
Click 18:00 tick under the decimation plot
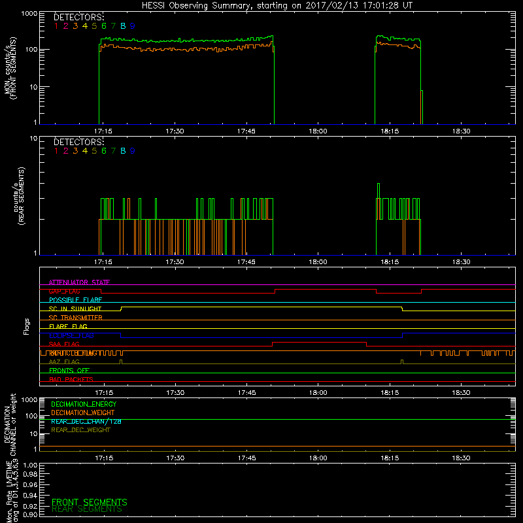pyautogui.click(x=318, y=458)
